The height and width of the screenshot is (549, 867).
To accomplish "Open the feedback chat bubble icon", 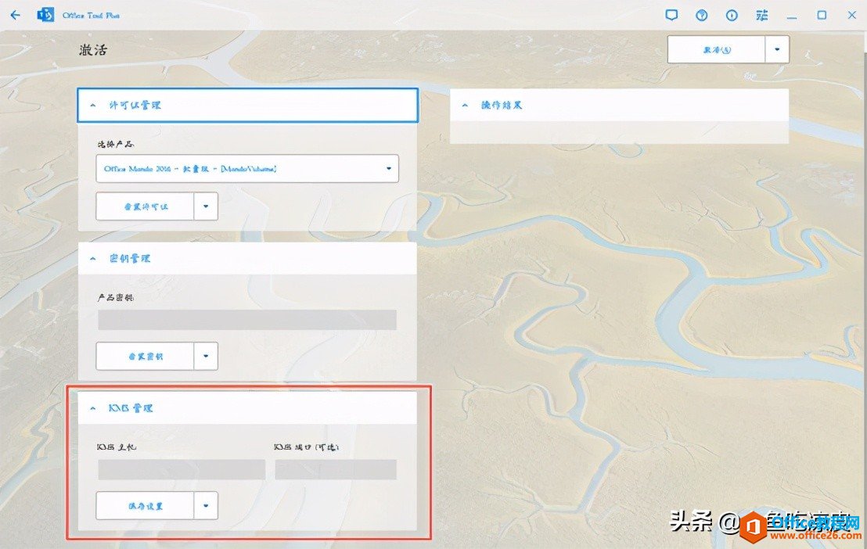I will [671, 14].
